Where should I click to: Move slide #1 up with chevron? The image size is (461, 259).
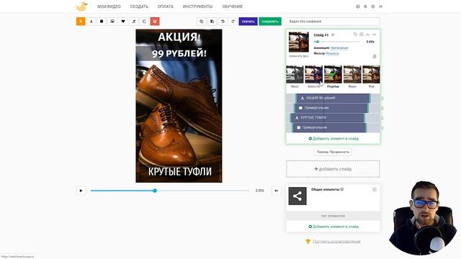coord(368,35)
